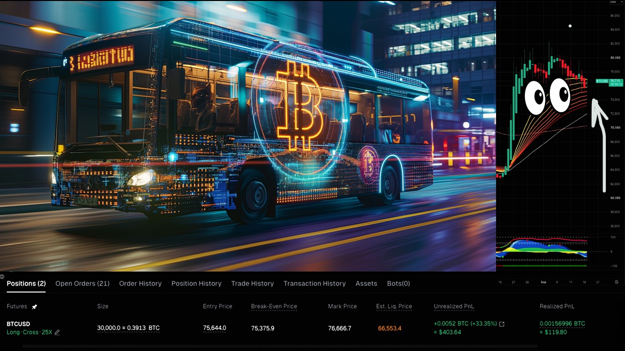Click the liquidation price value 66,553.4

pyautogui.click(x=390, y=328)
